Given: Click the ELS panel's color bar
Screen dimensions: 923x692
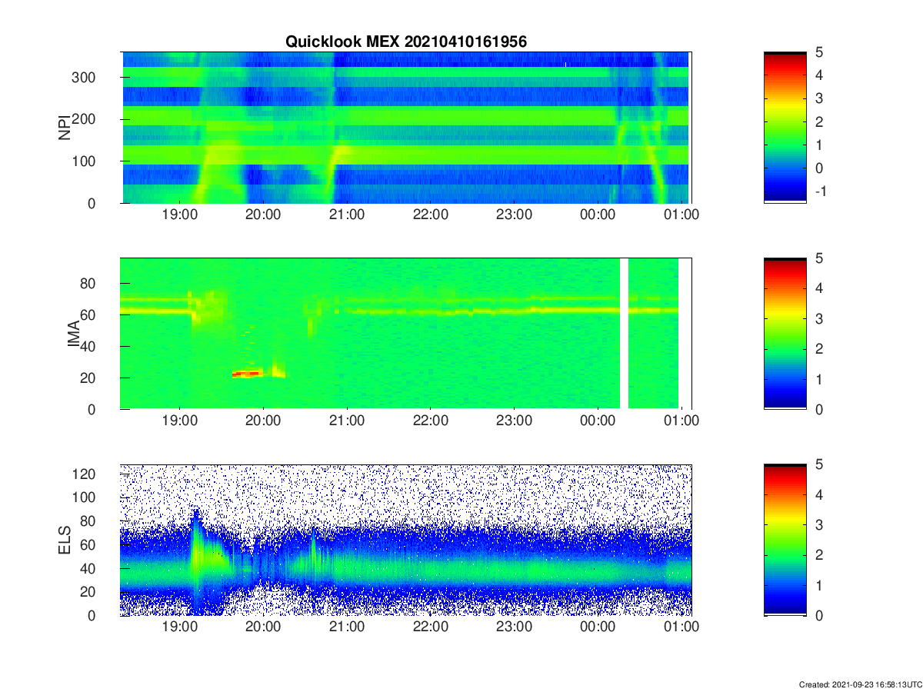Looking at the screenshot, I should tap(785, 540).
